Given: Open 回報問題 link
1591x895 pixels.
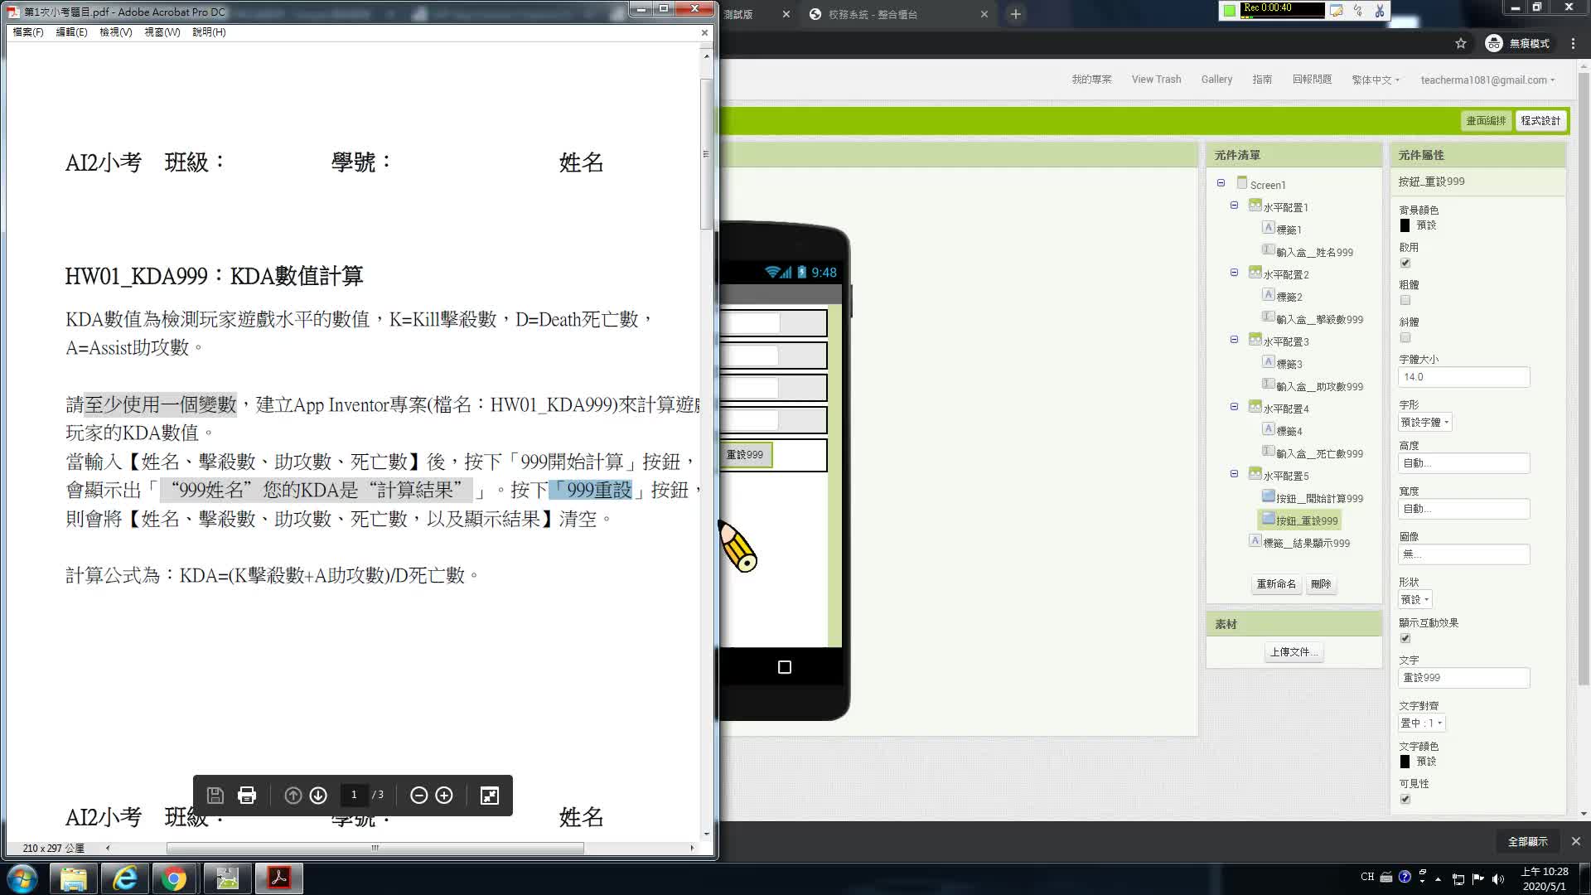Looking at the screenshot, I should [x=1312, y=80].
